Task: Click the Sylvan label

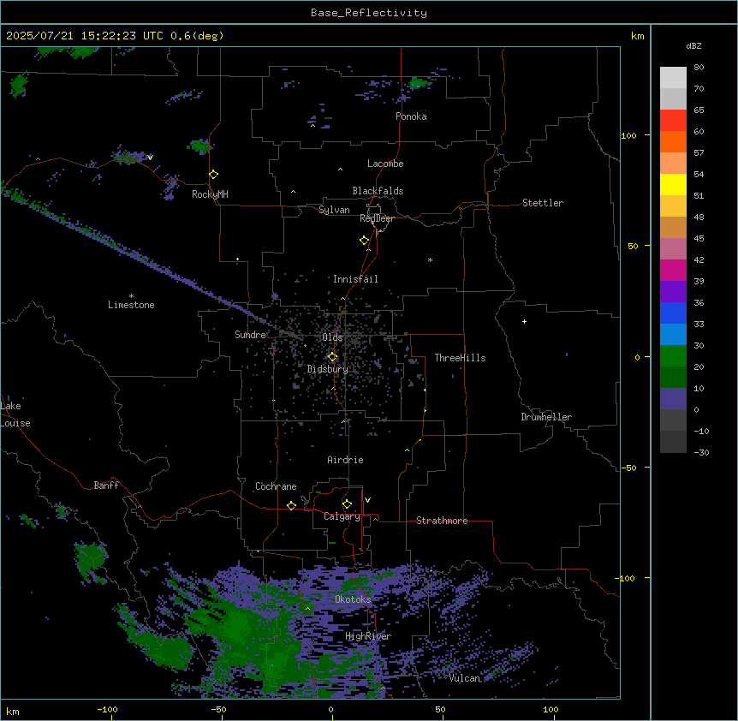Action: [334, 210]
